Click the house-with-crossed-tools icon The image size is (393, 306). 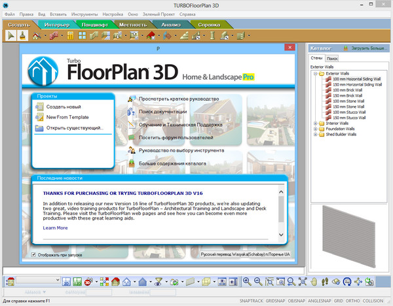tap(37, 36)
